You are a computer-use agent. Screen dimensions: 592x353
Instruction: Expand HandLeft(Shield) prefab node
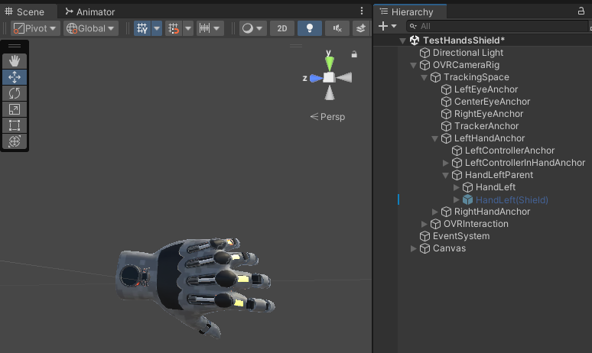(456, 199)
